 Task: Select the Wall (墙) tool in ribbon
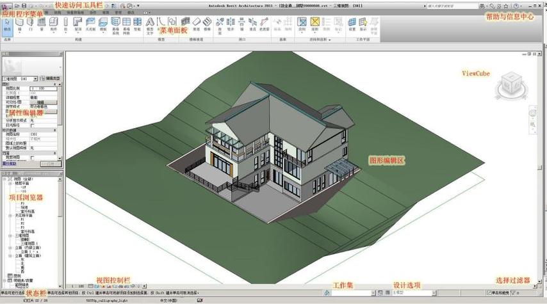pyautogui.click(x=20, y=24)
